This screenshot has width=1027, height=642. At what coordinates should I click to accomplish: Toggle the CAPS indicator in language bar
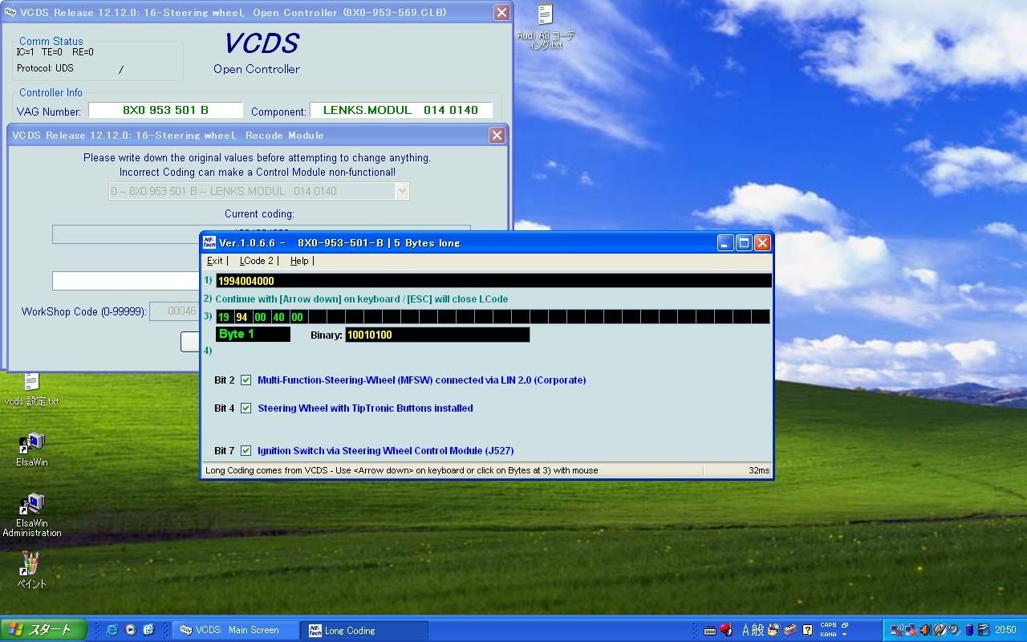coord(828,625)
